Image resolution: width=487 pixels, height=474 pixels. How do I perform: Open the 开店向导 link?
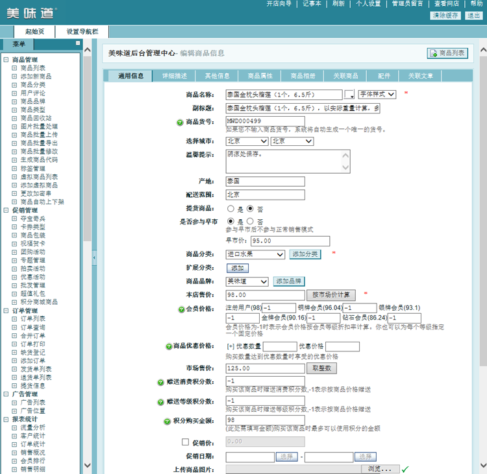[279, 4]
